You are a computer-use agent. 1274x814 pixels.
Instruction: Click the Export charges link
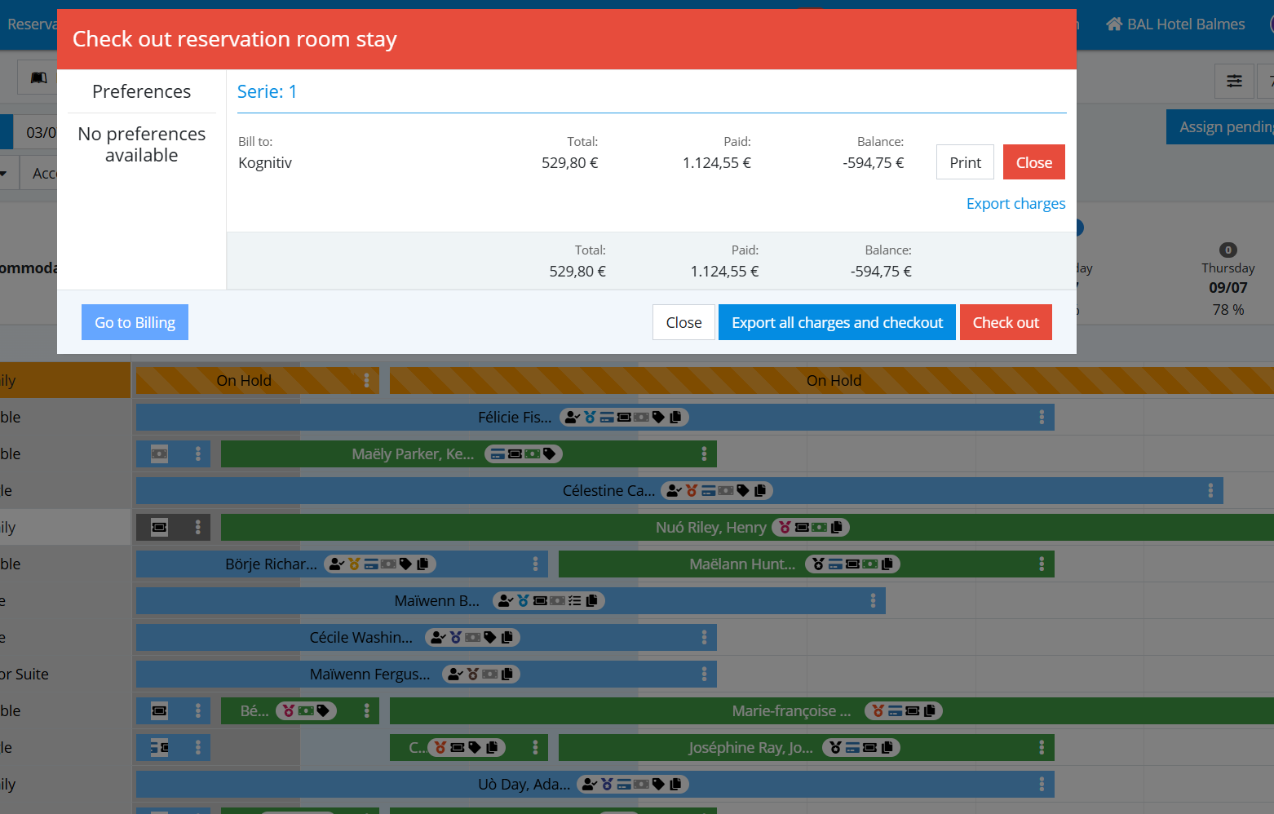(x=1015, y=203)
